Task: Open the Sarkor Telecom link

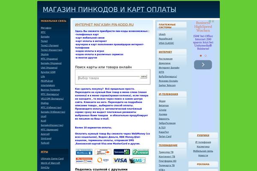Action: [x=167, y=85]
